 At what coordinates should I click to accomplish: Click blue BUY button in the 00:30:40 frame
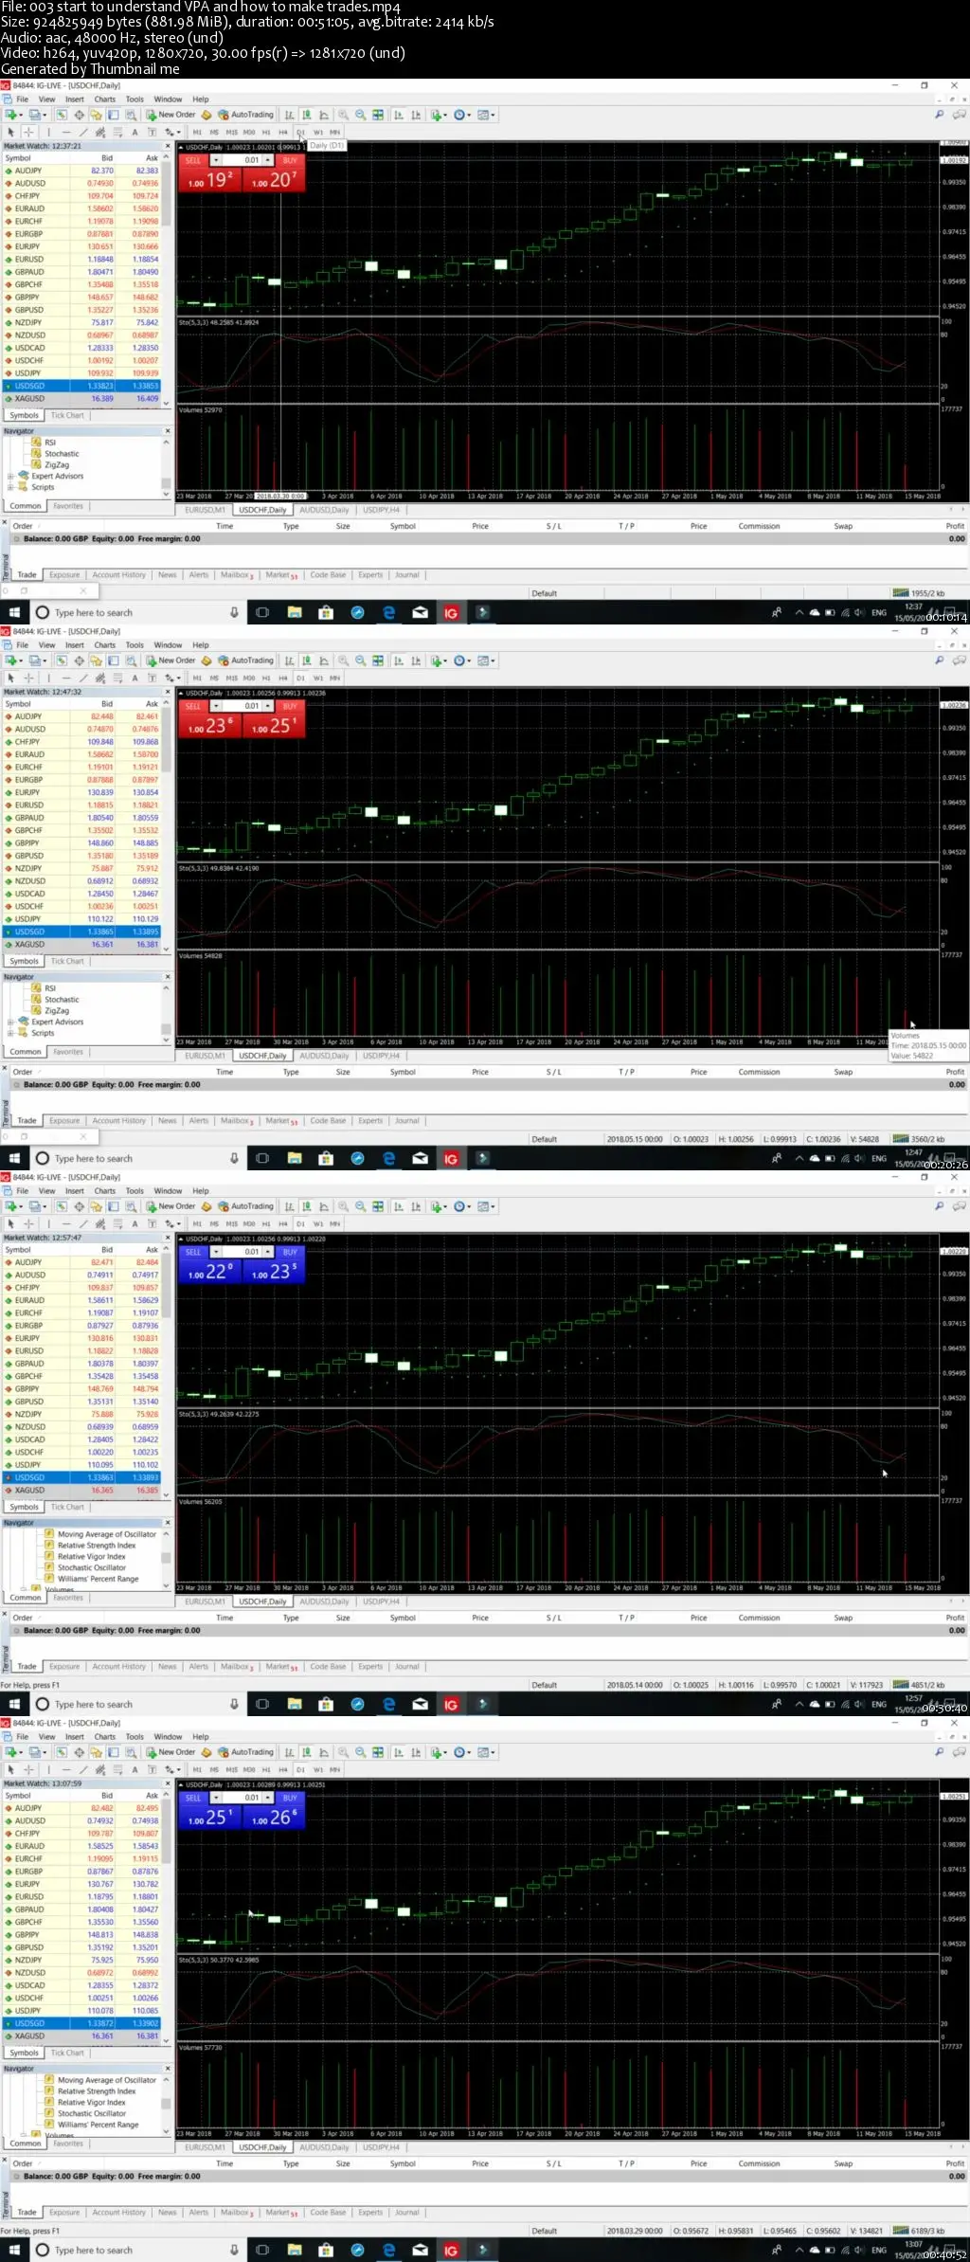click(290, 1253)
